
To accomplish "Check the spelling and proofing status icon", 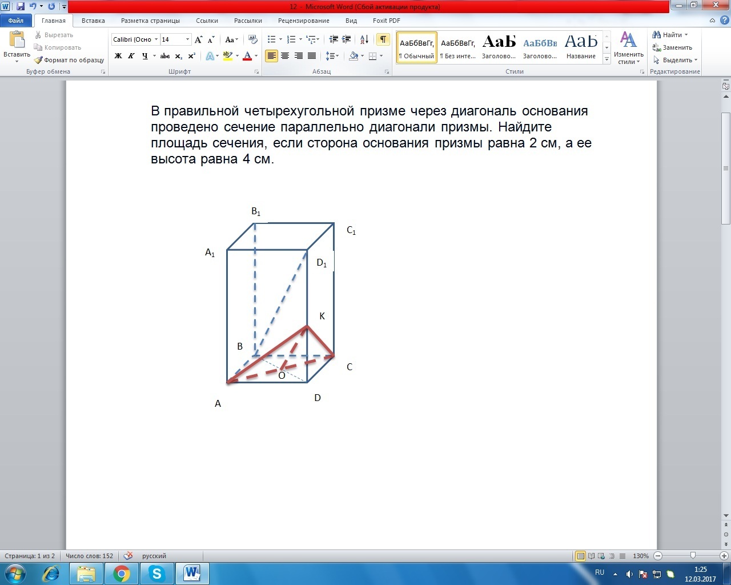I will [128, 556].
